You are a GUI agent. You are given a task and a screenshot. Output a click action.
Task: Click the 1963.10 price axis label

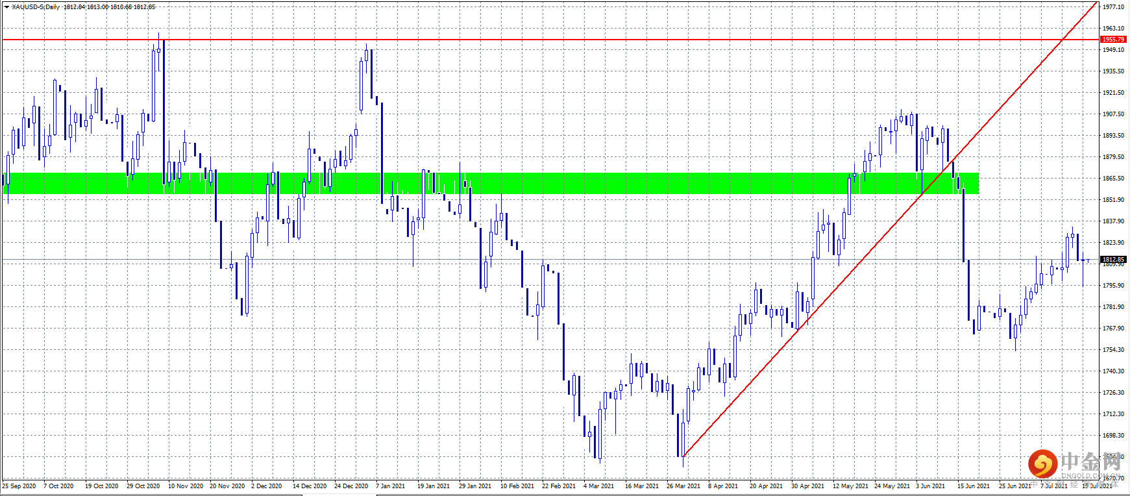(x=1113, y=29)
